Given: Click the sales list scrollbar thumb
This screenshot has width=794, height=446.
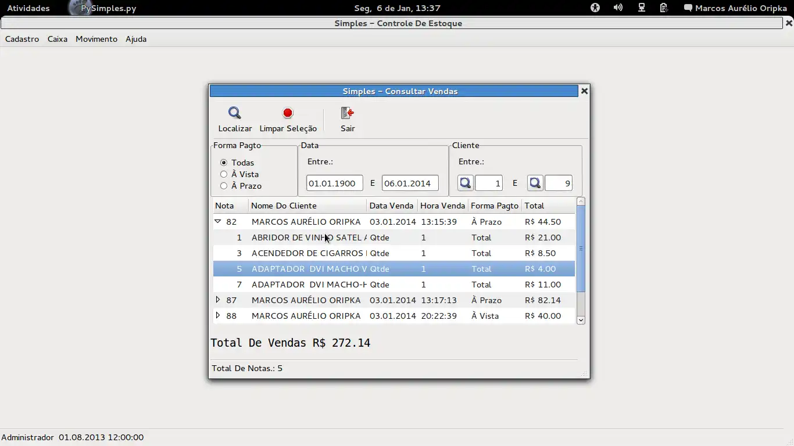Looking at the screenshot, I should (581, 248).
